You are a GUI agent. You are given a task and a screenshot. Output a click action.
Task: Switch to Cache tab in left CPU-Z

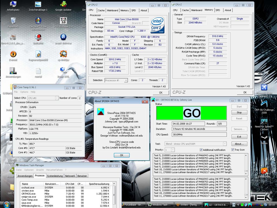(101, 11)
